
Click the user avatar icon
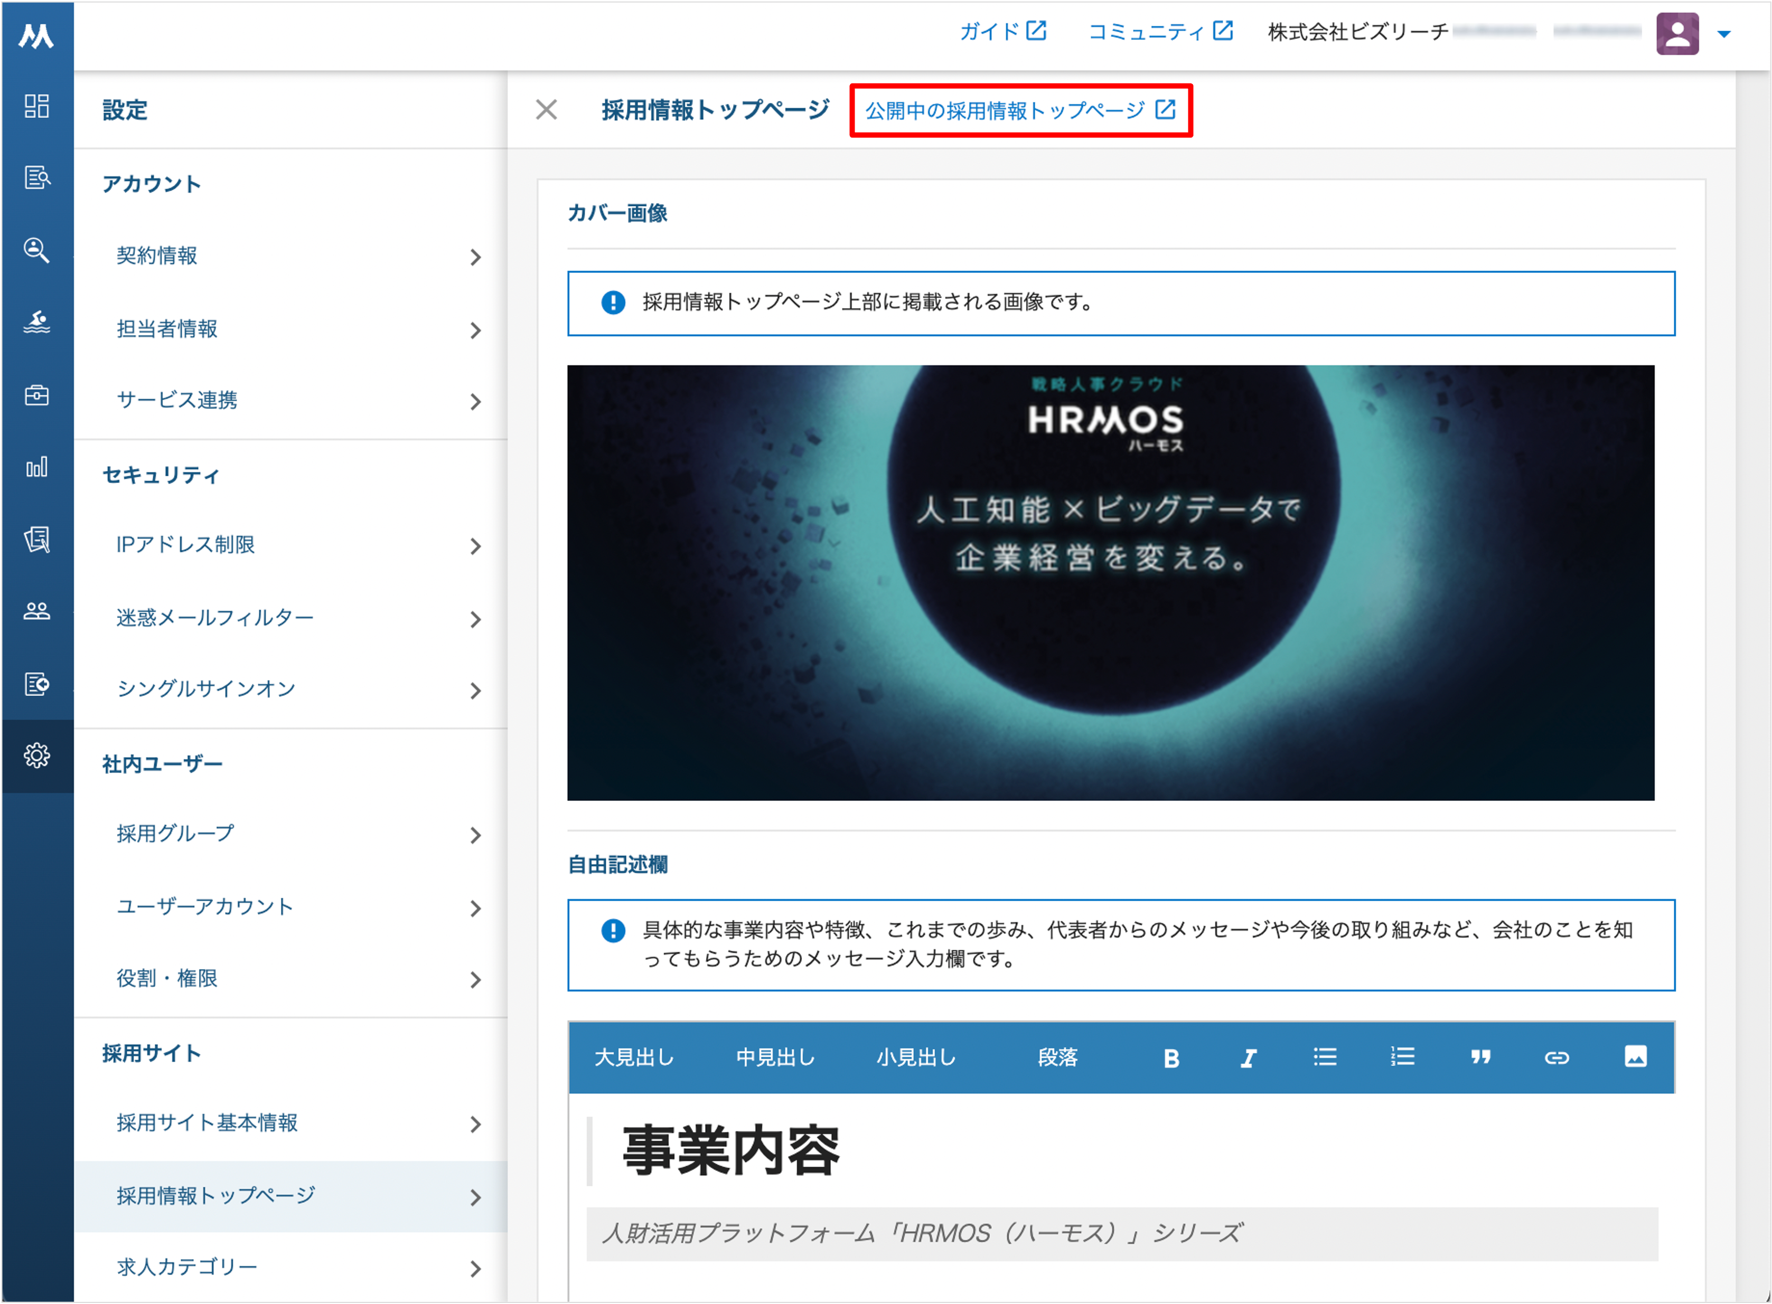[x=1677, y=34]
